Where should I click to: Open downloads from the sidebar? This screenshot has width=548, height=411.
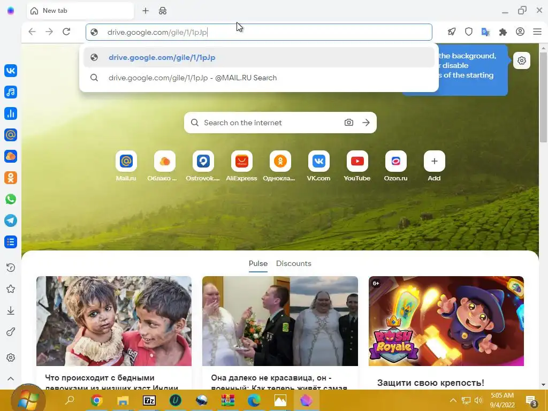(11, 311)
